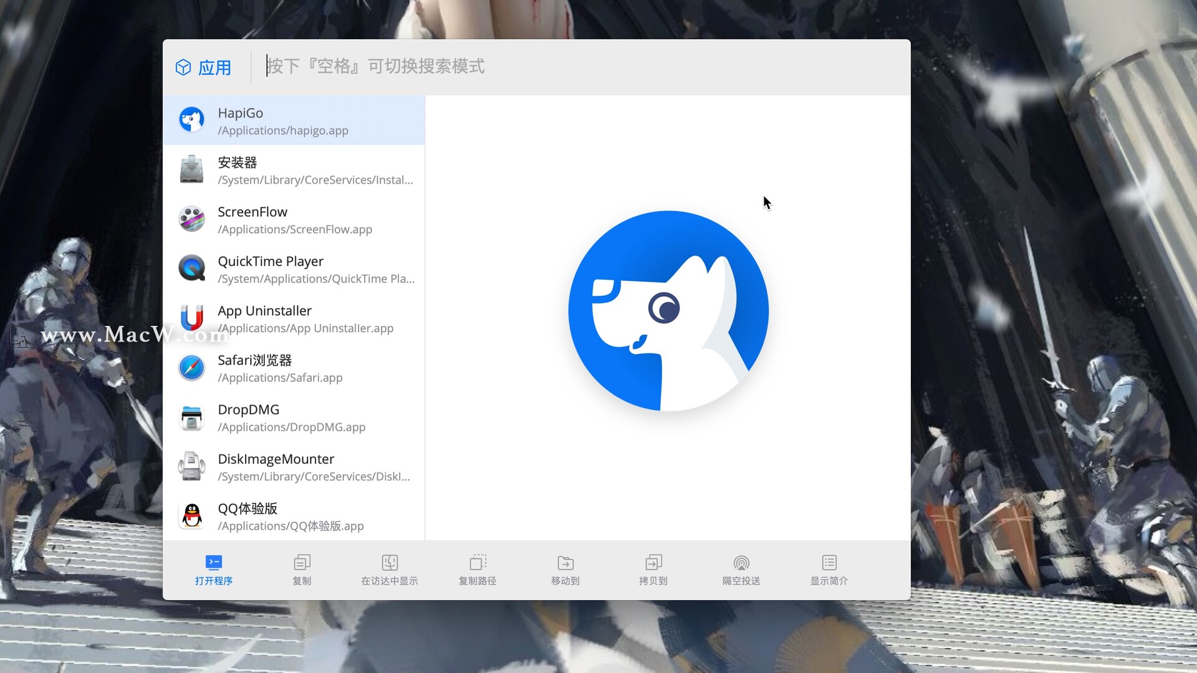Image resolution: width=1197 pixels, height=673 pixels.
Task: Click the 隔空投送 action label
Action: pos(741,581)
